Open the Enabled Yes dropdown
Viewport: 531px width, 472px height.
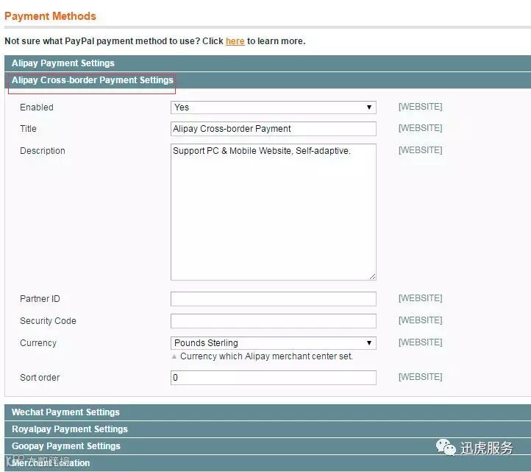pyautogui.click(x=274, y=108)
